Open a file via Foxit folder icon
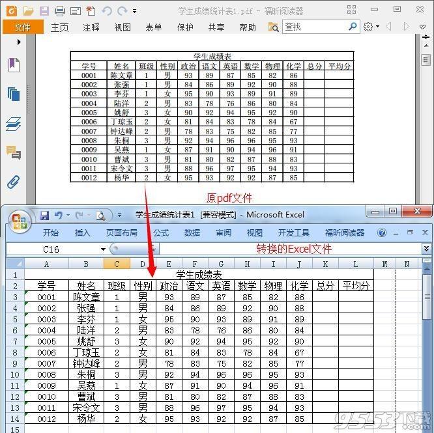Viewport: 434px width, 433px height. (28, 11)
